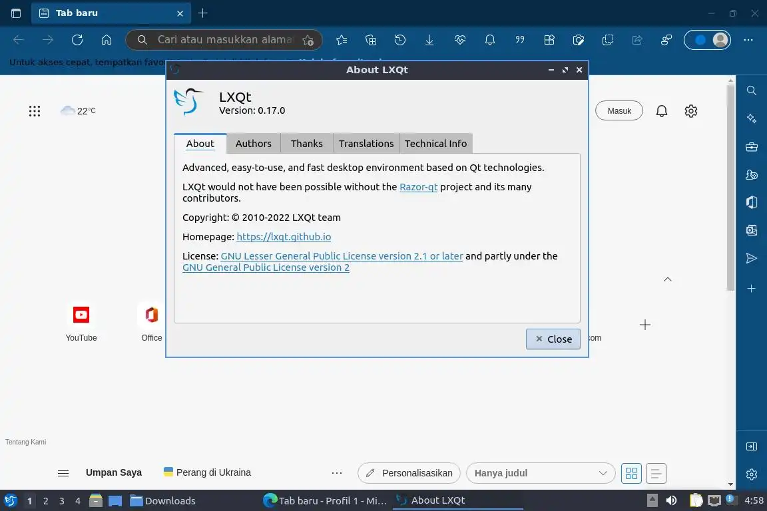Viewport: 767px width, 511px height.
Task: Open the volume speaker icon in tray
Action: (x=671, y=500)
